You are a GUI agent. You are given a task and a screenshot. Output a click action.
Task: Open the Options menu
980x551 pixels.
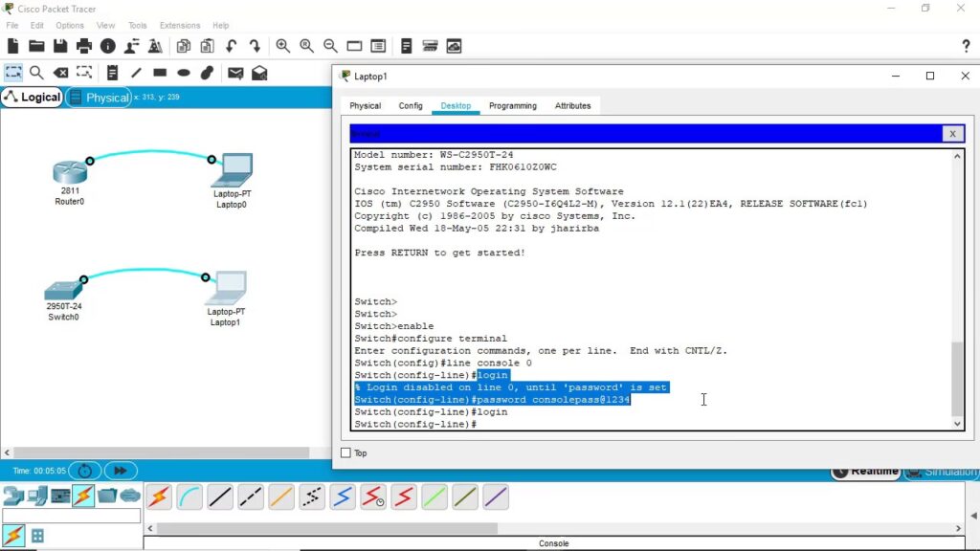point(70,26)
